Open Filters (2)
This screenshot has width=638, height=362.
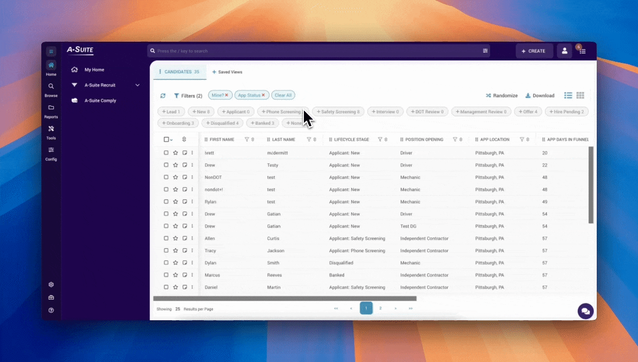click(188, 96)
